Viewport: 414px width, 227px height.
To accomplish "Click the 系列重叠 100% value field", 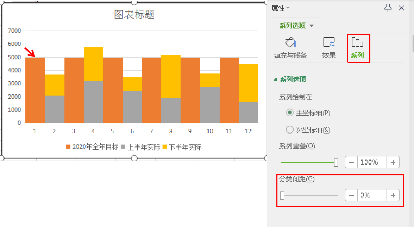I will click(372, 162).
